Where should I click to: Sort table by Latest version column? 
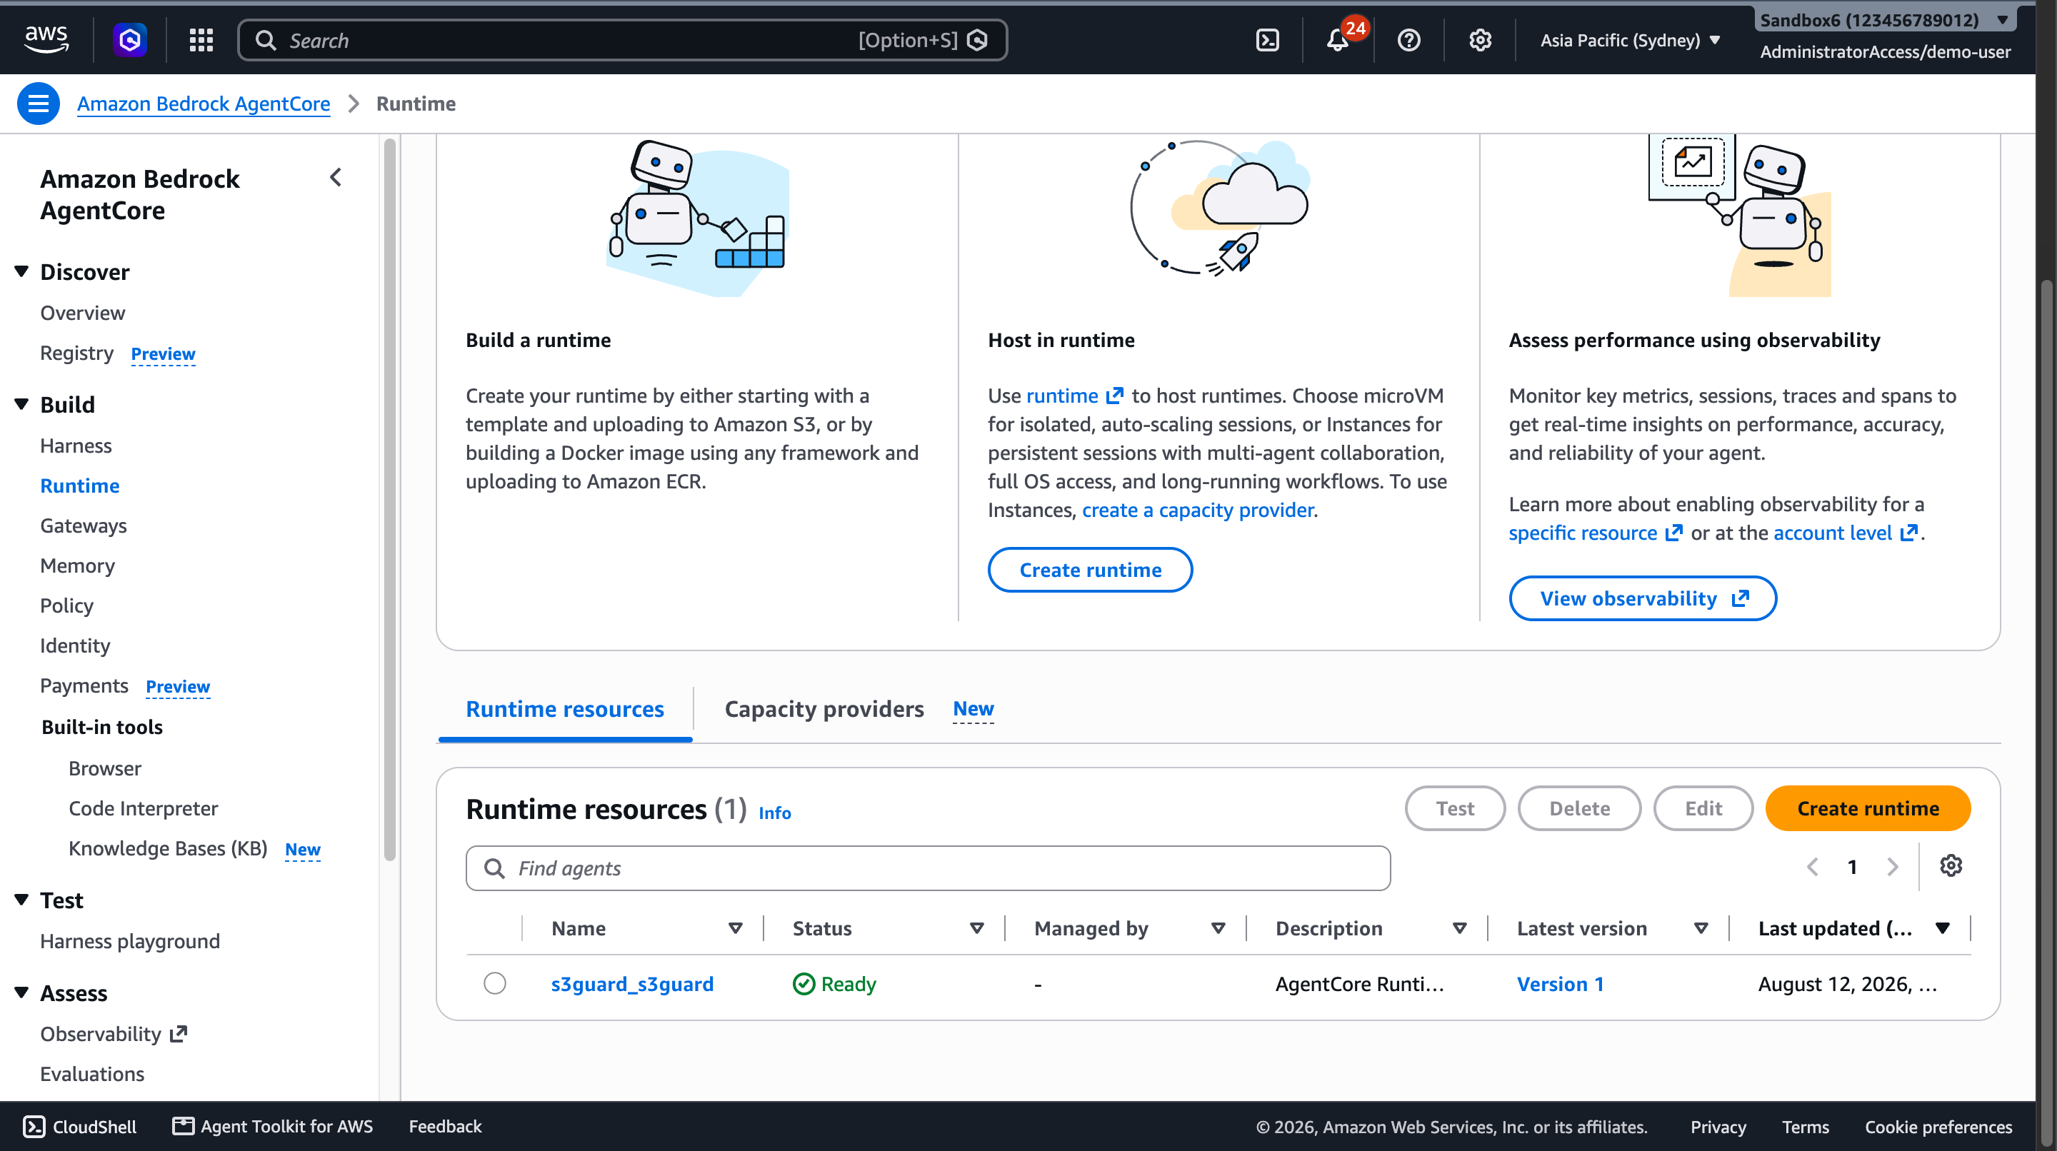point(1701,928)
